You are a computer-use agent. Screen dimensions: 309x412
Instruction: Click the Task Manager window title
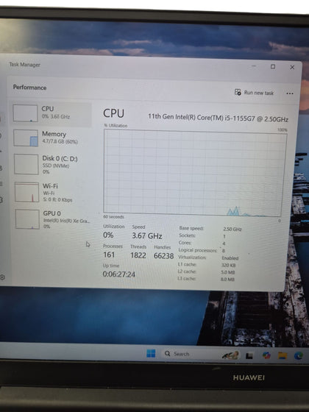click(25, 65)
